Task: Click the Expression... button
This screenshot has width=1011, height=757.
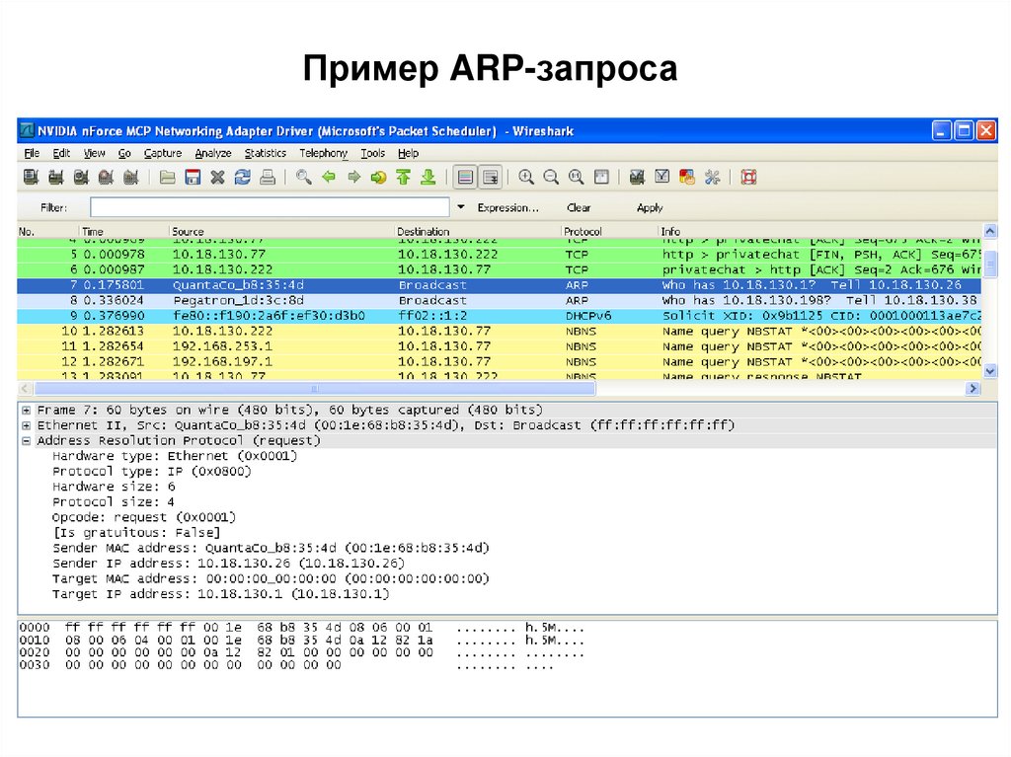Action: [x=507, y=208]
